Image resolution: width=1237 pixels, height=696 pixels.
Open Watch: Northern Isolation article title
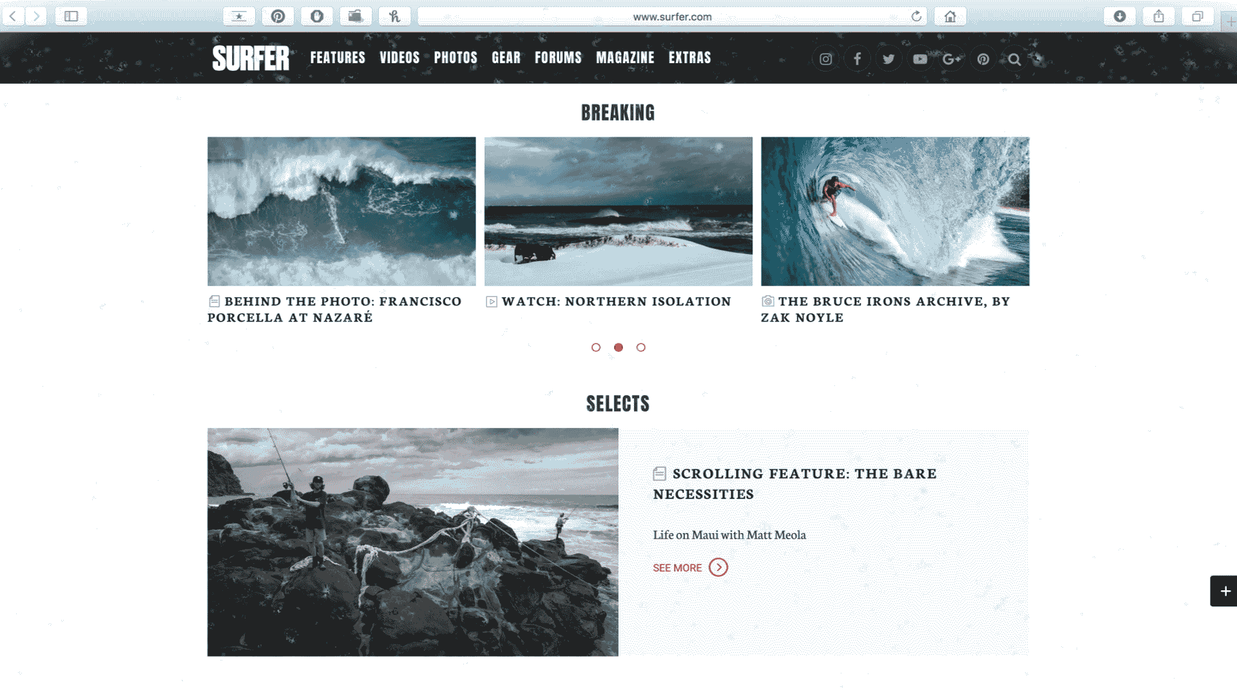click(x=617, y=302)
